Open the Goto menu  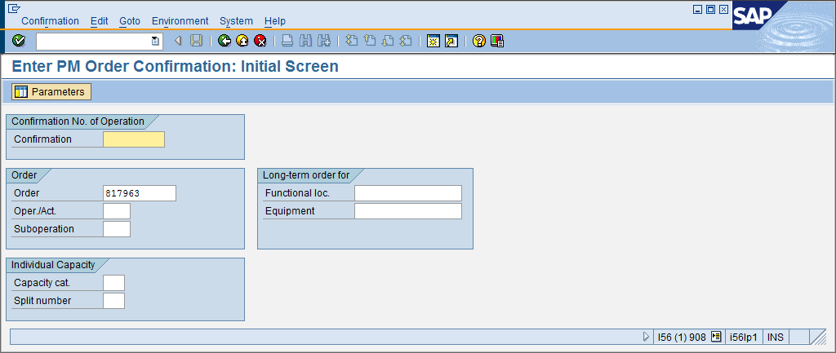point(130,21)
